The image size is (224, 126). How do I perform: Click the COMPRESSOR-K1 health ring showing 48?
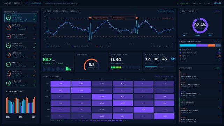pos(8,36)
